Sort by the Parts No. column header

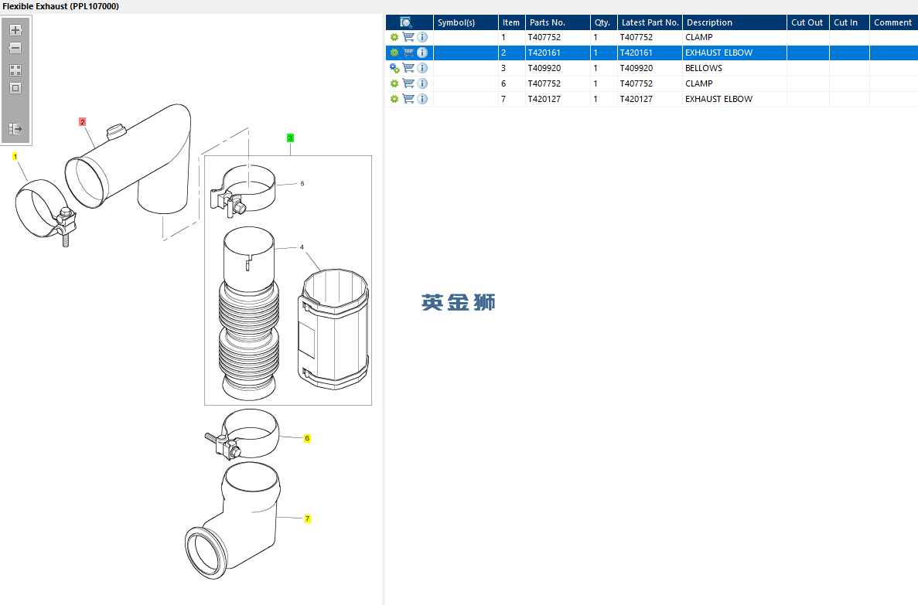558,22
